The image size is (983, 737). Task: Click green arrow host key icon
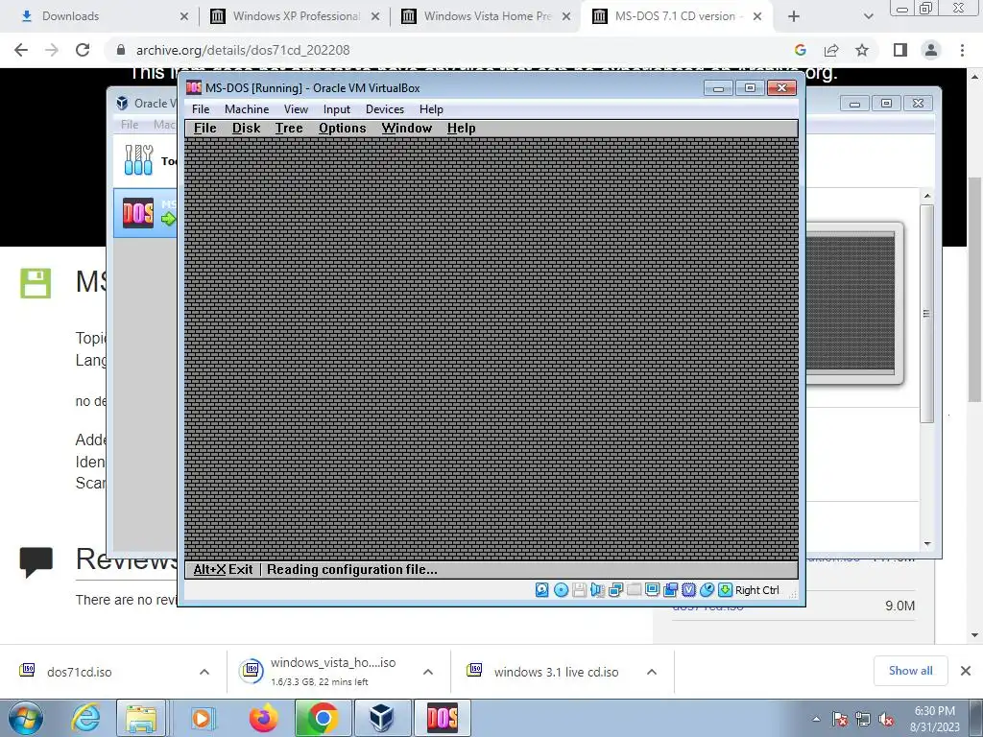click(x=725, y=590)
